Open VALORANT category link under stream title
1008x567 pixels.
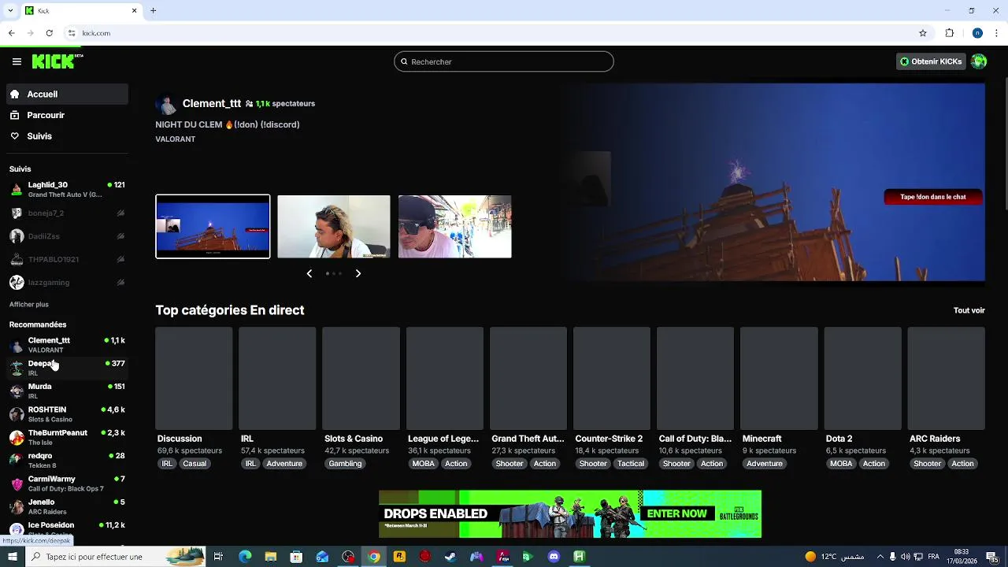175,139
